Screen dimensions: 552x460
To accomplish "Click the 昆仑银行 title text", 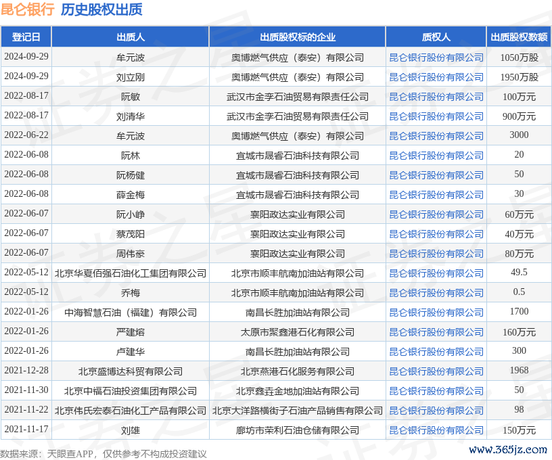I will pos(28,9).
